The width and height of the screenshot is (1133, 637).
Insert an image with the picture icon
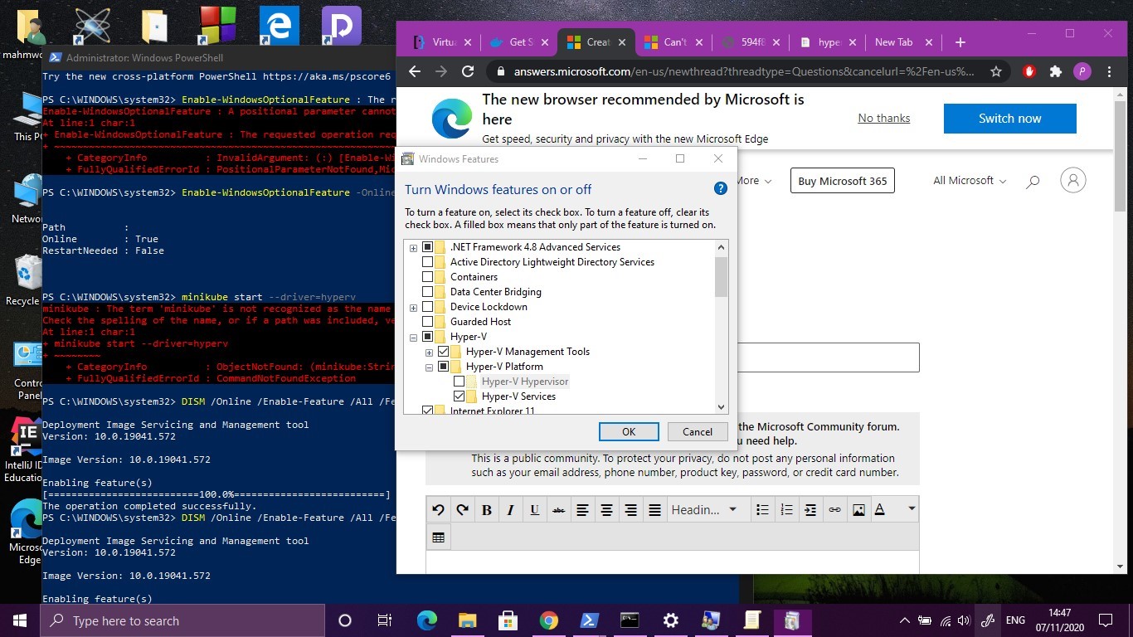tap(858, 510)
